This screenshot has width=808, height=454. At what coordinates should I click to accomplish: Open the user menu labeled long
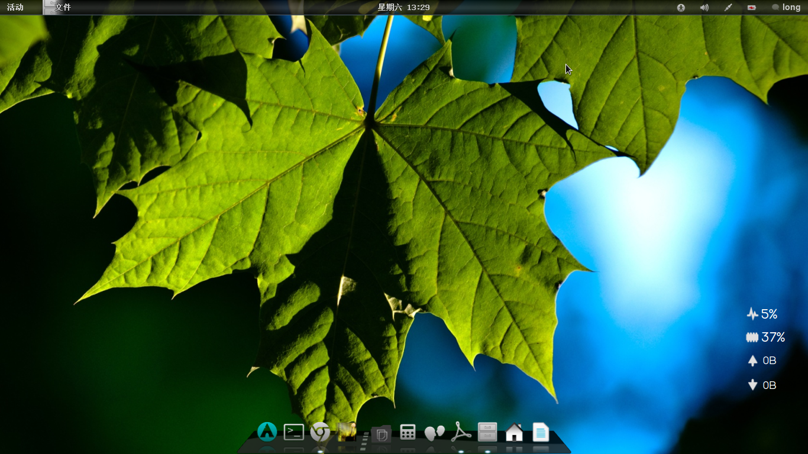pos(786,7)
